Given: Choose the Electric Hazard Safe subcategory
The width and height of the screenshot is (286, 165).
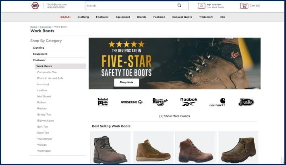Looking at the screenshot, I should point(50,78).
